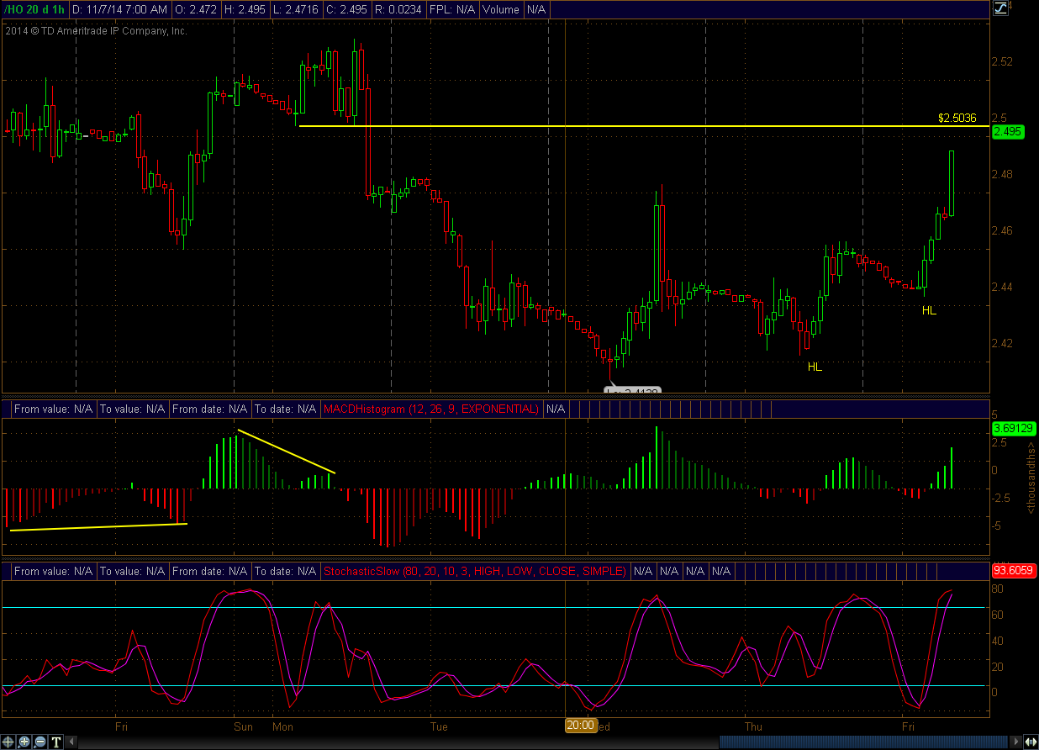Click the /HO 20 d 1h symbol label
The width and height of the screenshot is (1039, 750).
coord(34,9)
